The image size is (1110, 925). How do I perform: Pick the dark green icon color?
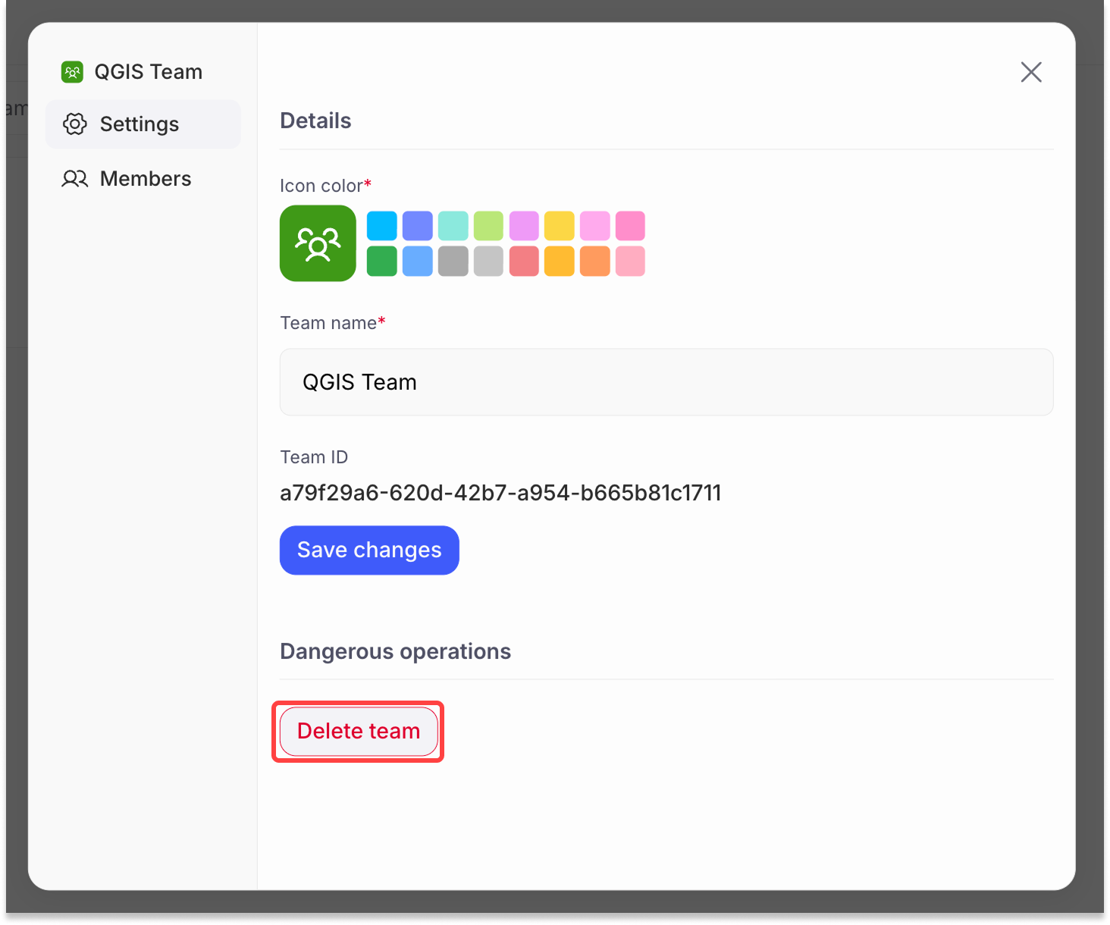tap(381, 261)
